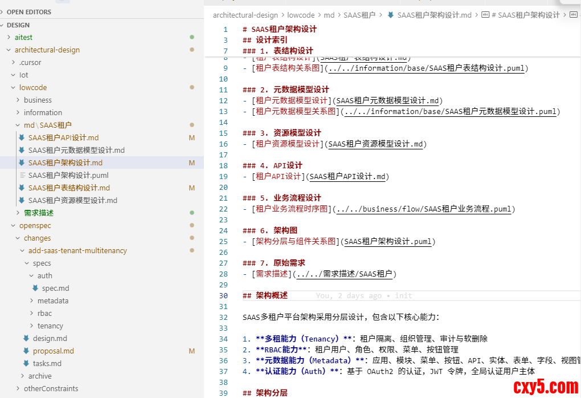581x398 pixels.
Task: Click markdown icon next to design.md
Action: coord(26,338)
